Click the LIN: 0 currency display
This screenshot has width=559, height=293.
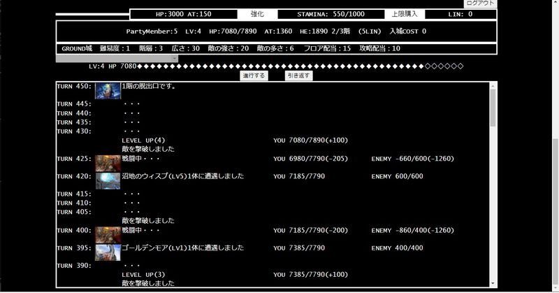(x=460, y=14)
